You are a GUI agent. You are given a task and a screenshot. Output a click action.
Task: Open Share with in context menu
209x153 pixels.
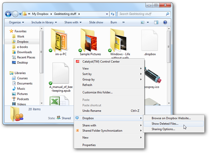pos(109,125)
